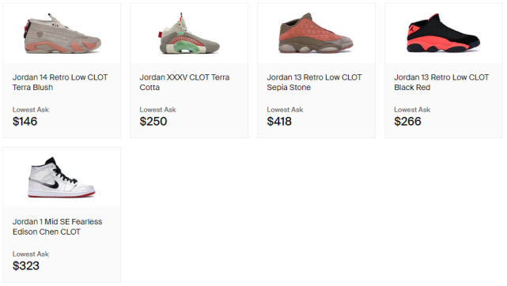Open the Jordan 13 Retro Low CLOT Black Red title
The image size is (507, 286).
coord(441,82)
